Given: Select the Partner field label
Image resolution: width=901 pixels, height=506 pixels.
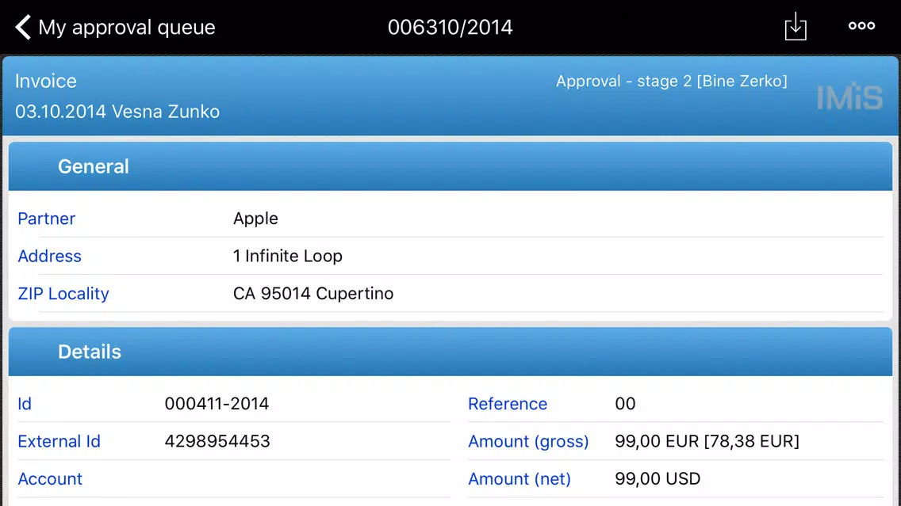Looking at the screenshot, I should click(47, 219).
